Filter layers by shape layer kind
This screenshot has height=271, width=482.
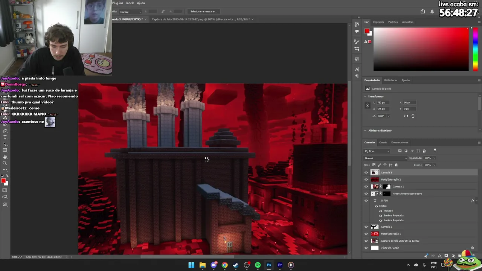[418, 151]
